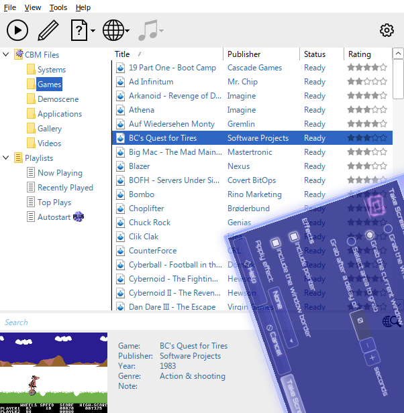Click file icon of CounterForce row
Image resolution: width=404 pixels, height=413 pixels.
pyautogui.click(x=121, y=251)
